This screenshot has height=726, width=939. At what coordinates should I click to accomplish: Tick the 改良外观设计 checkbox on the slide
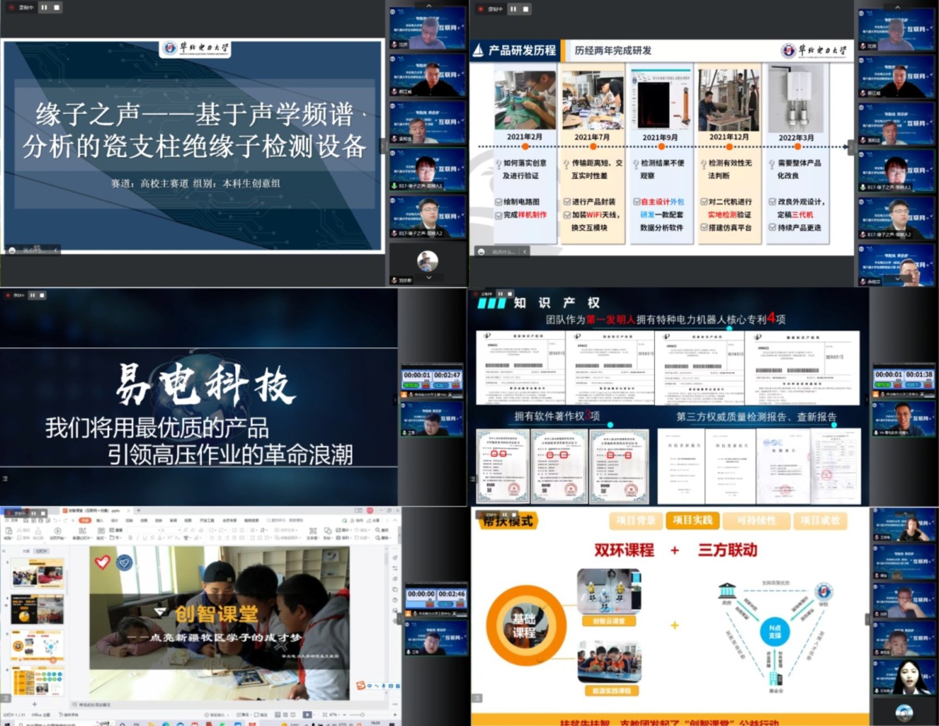(x=773, y=202)
